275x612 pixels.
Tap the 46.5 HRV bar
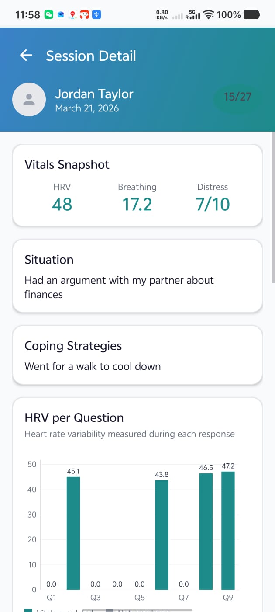click(206, 531)
